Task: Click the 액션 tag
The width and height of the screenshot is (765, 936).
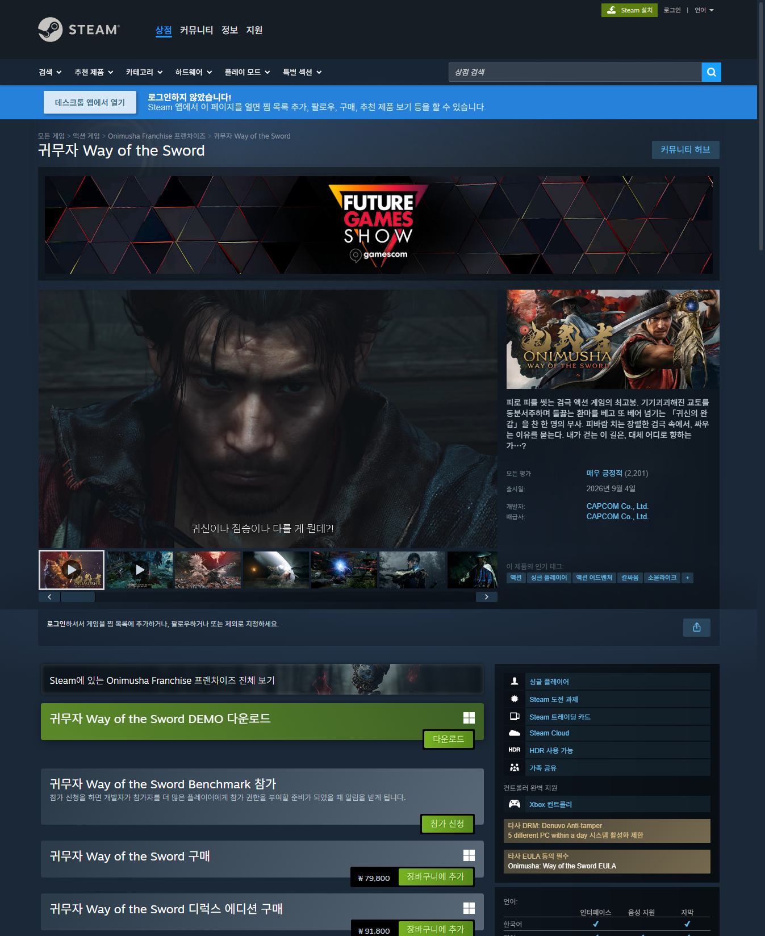Action: click(x=516, y=578)
